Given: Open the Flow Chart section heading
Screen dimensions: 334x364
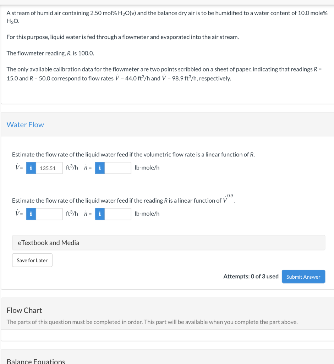Looking at the screenshot, I should [24, 310].
